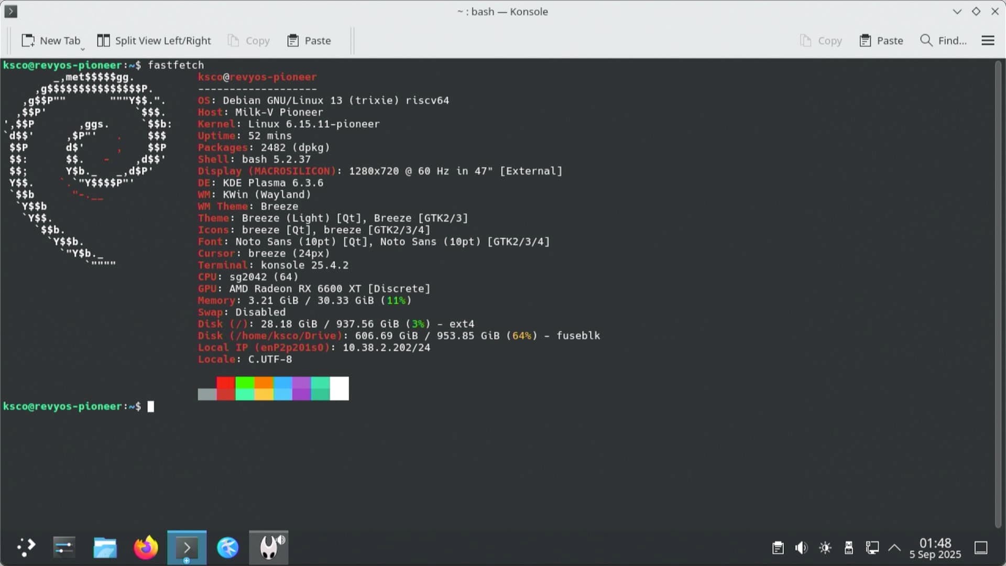Open the Hollow Knight taskbar app
1006x566 pixels.
point(268,548)
